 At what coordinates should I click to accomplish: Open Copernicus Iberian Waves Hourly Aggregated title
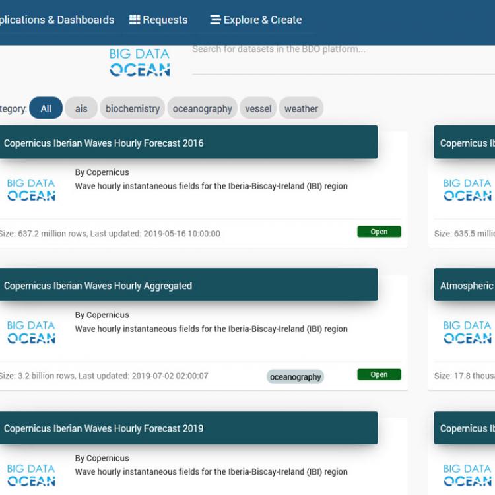pos(98,286)
